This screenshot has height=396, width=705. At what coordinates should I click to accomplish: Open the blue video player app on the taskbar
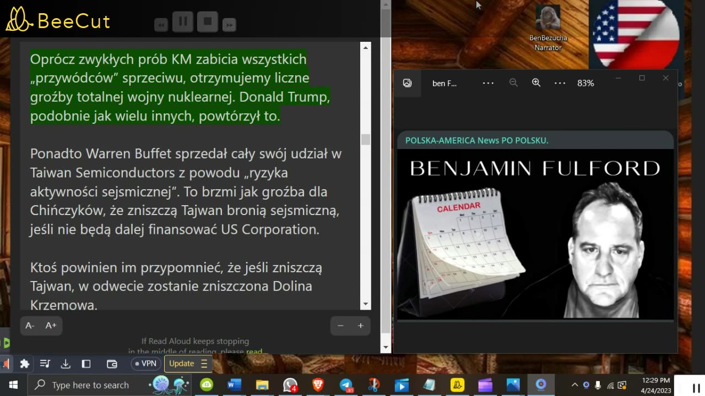(x=402, y=385)
